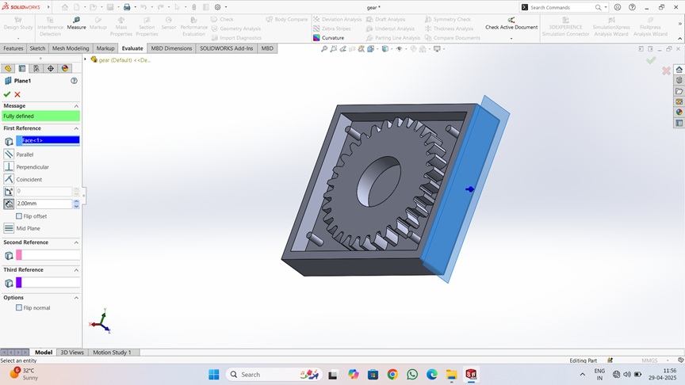Switch to the Sketch tab

coord(37,48)
